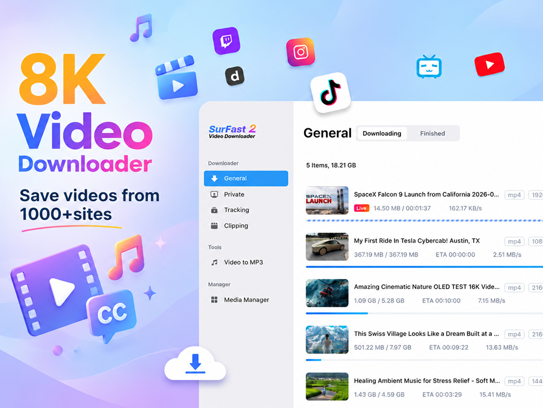
Task: Click the YouTube icon
Action: 490,64
